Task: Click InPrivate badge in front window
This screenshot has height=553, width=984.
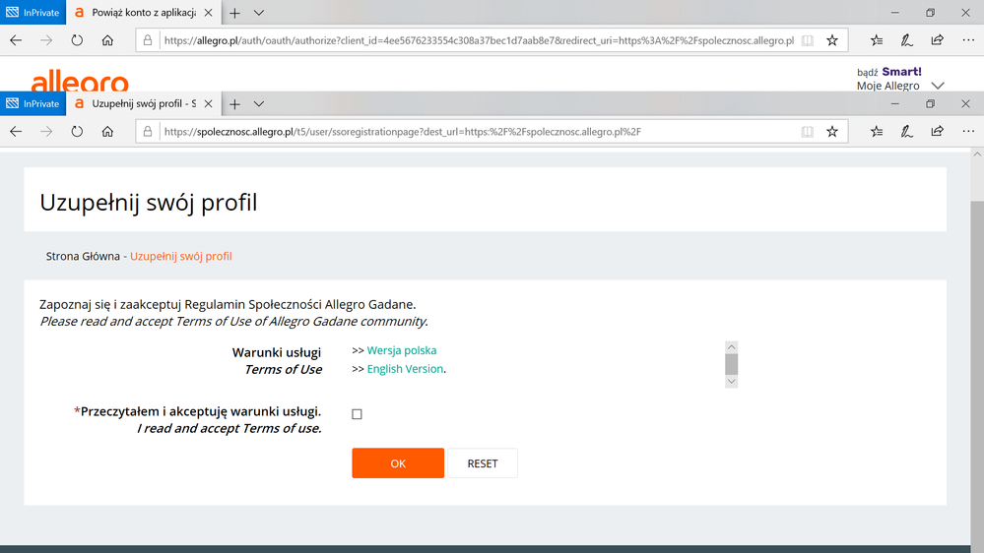Action: (x=33, y=103)
